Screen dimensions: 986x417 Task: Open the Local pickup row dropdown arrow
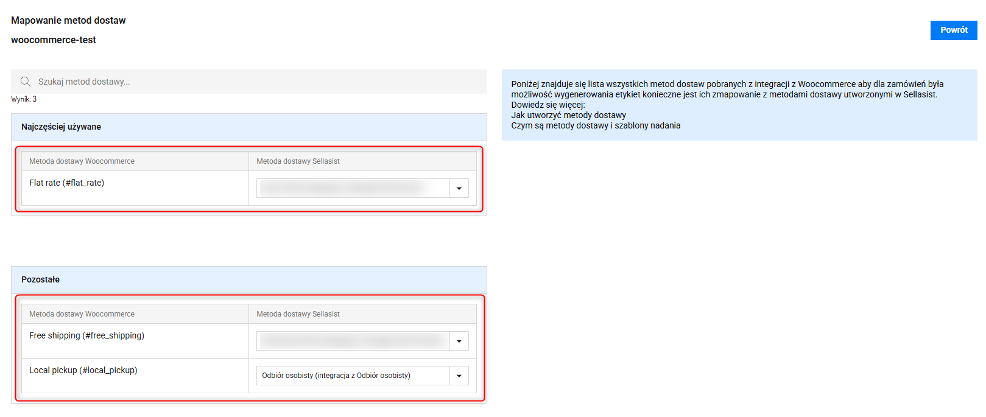[459, 376]
